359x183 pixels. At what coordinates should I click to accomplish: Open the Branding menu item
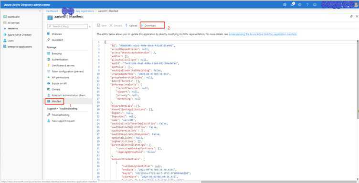[x=54, y=53]
